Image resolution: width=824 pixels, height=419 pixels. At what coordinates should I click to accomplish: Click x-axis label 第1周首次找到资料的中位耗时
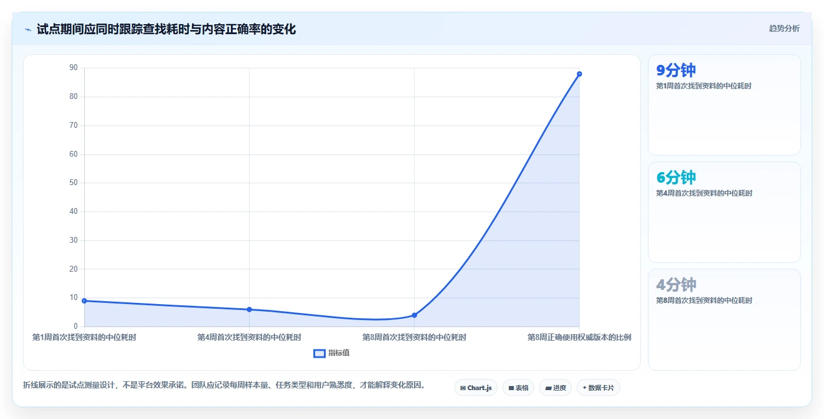coord(84,338)
